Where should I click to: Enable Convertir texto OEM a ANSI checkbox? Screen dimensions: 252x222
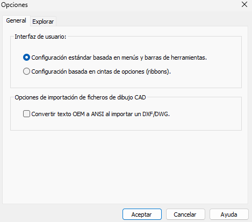click(x=26, y=114)
